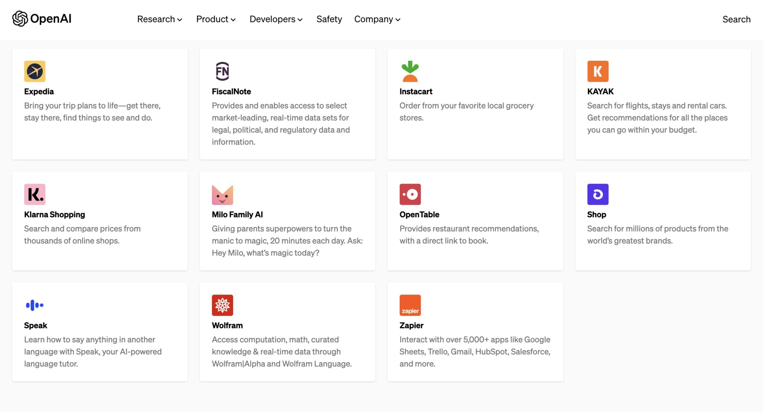
Task: Expand the Research dropdown menu
Action: point(159,19)
